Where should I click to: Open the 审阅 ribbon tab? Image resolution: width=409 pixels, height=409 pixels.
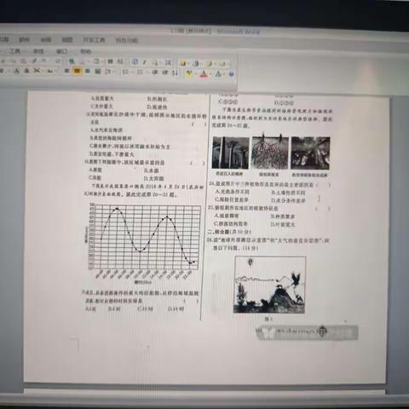(x=46, y=40)
